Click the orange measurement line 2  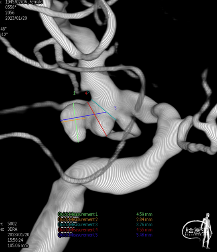(73, 120)
